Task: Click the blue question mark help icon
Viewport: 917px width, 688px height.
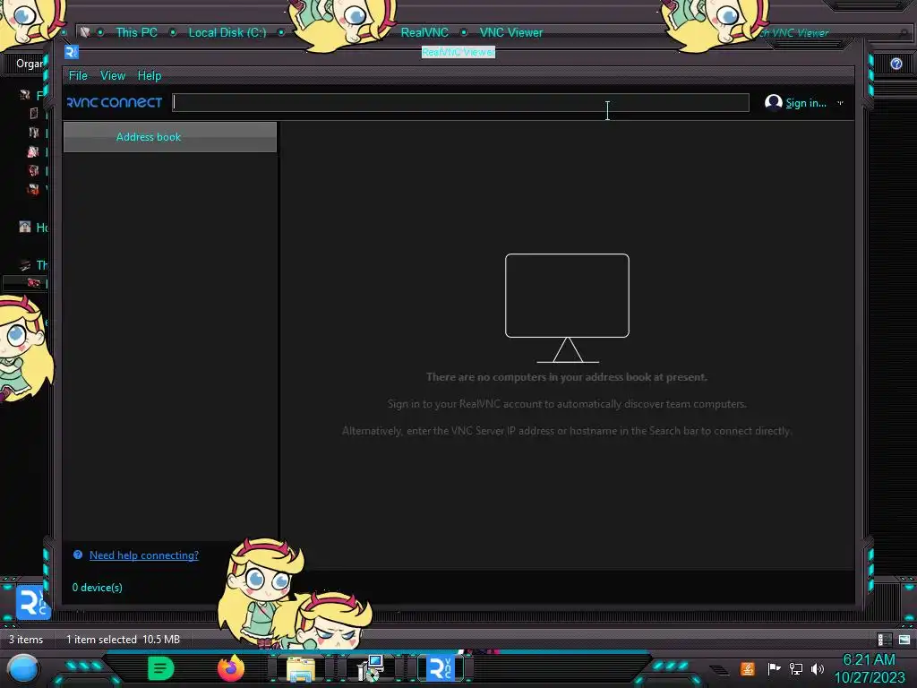Action: point(78,555)
